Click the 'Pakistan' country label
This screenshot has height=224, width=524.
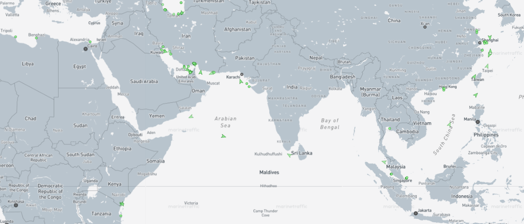coord(245,58)
